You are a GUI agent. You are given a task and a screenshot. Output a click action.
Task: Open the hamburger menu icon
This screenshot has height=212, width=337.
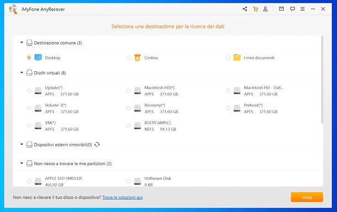pos(302,9)
